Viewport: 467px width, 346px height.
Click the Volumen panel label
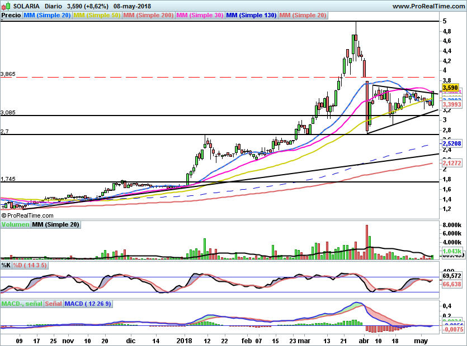click(x=15, y=224)
